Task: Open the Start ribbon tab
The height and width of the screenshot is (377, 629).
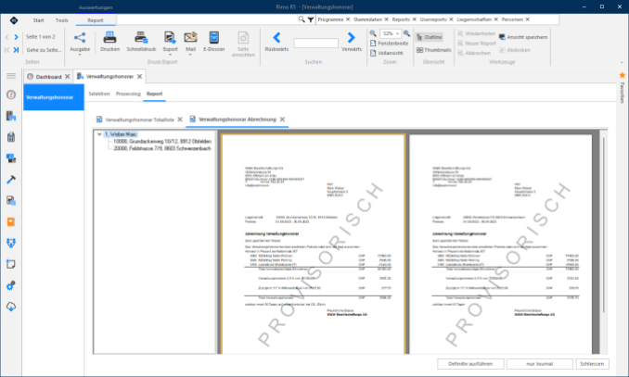Action: pyautogui.click(x=39, y=20)
